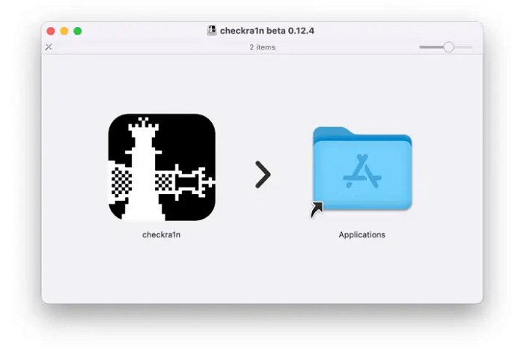Click the icon size slider knob
Image resolution: width=524 pixels, height=349 pixels.
[449, 47]
